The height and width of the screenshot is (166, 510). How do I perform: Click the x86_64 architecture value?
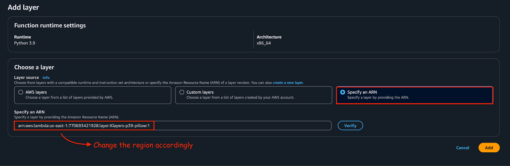pyautogui.click(x=264, y=43)
